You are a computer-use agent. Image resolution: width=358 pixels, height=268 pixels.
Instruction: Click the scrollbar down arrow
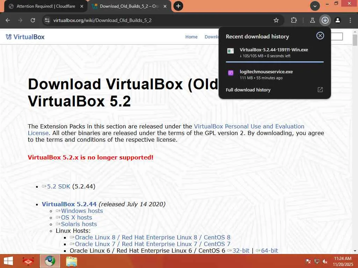355,251
